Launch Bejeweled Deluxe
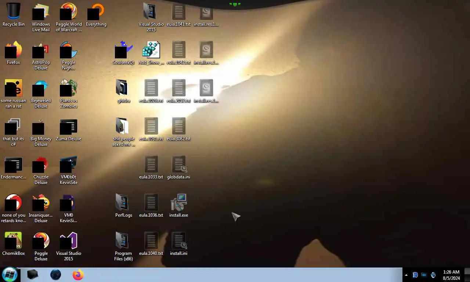470x282 pixels. coord(41,94)
